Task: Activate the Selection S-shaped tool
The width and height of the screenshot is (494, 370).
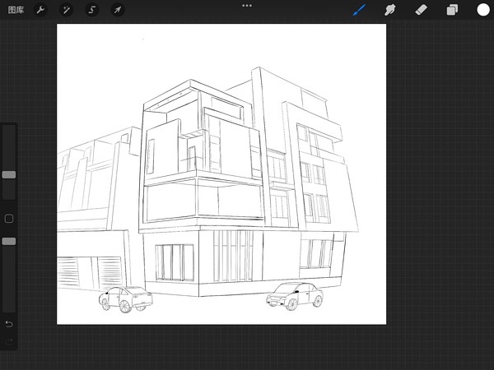Action: pos(91,10)
